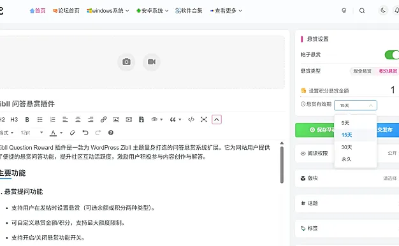Screen dimensions: 399x246
Task: Toggle the 帖子悬赏 switch
Action: [x=392, y=55]
